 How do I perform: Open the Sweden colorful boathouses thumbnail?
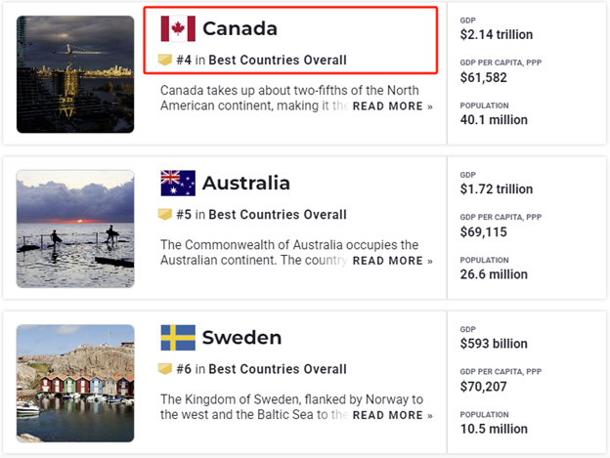[x=75, y=384]
